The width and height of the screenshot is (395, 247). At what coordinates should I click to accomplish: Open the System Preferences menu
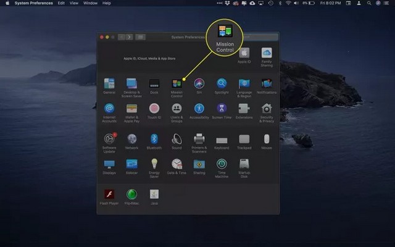34,3
